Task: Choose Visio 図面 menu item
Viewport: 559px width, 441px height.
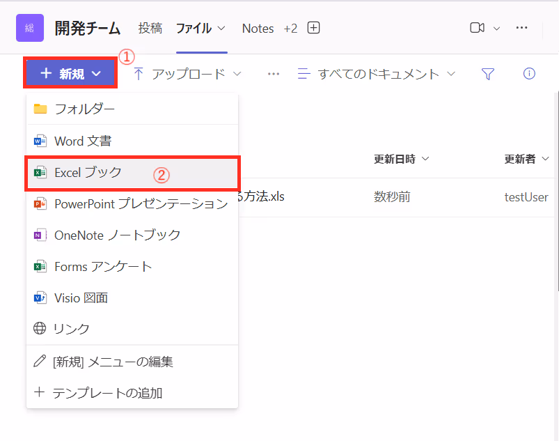Action: [132, 297]
